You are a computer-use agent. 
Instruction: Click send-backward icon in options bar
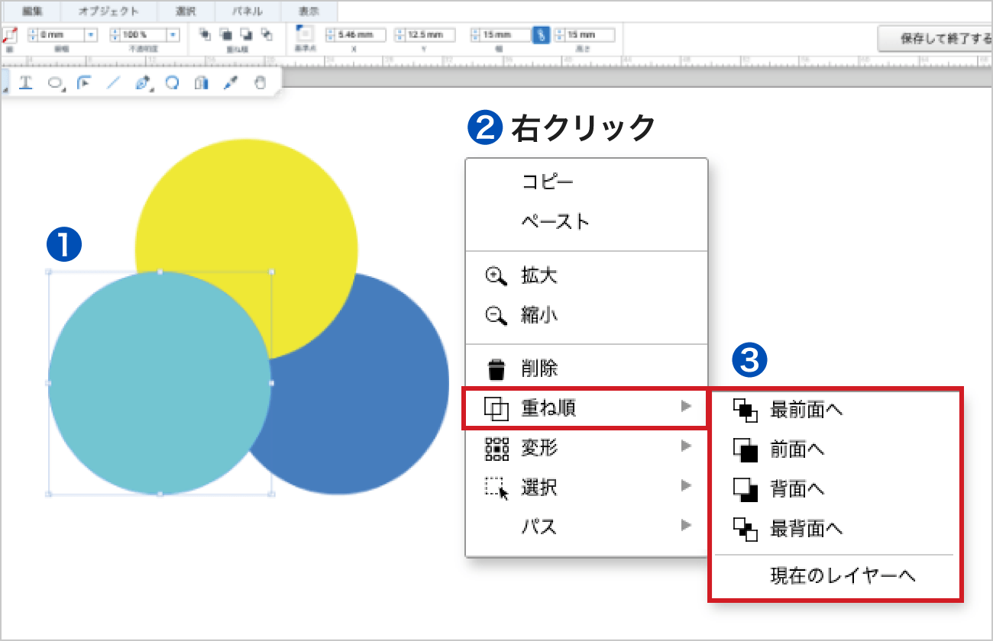[x=246, y=34]
